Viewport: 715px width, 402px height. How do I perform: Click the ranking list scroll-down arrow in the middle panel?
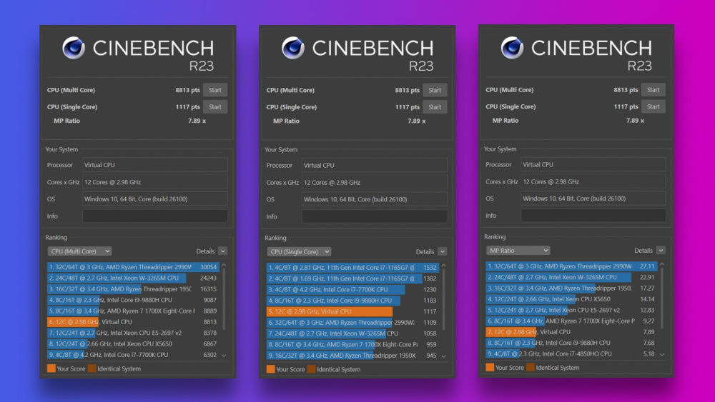coord(443,356)
